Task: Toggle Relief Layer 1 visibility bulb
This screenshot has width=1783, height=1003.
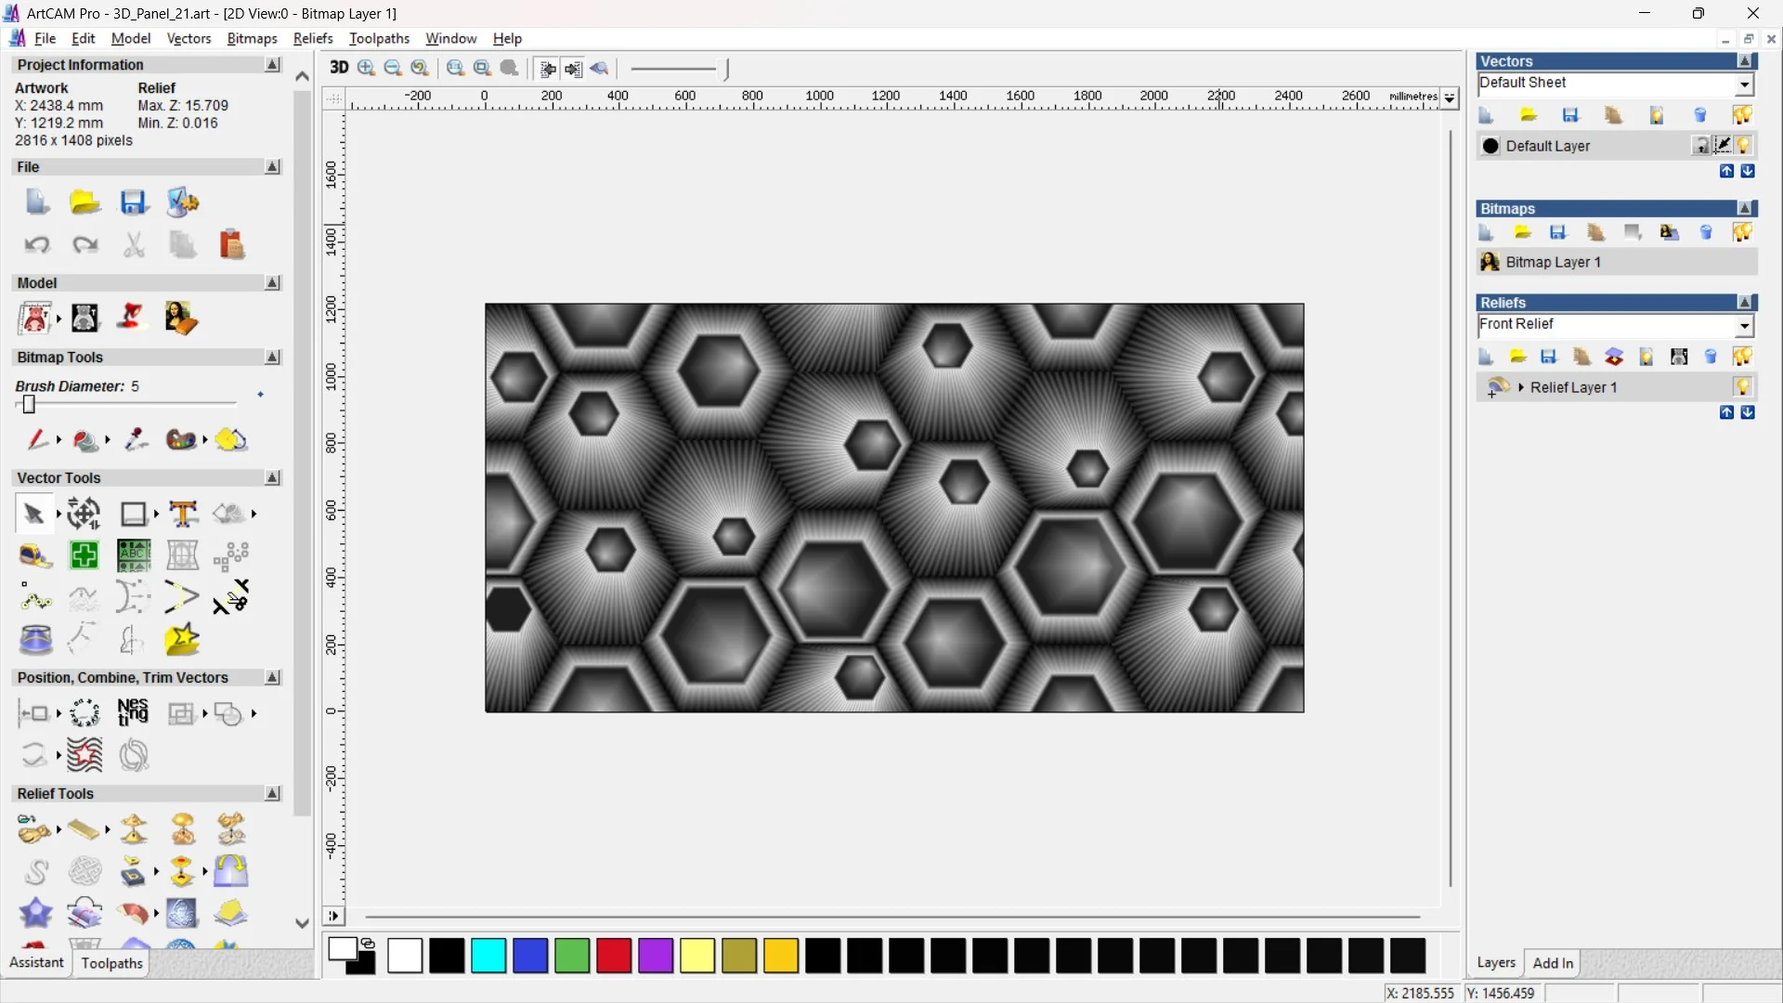Action: point(1742,387)
